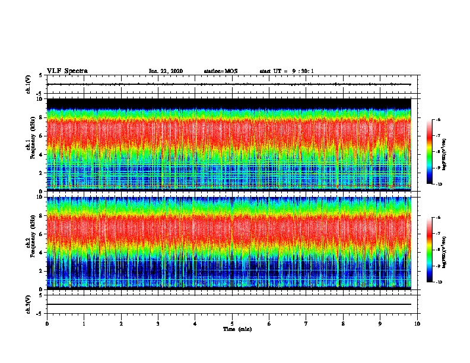This screenshot has height=363, width=470.
Task: Click the ch.2 spectrogram color scale bar
Action: 429,250
